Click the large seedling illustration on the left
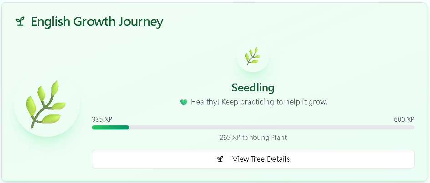 coord(46,104)
